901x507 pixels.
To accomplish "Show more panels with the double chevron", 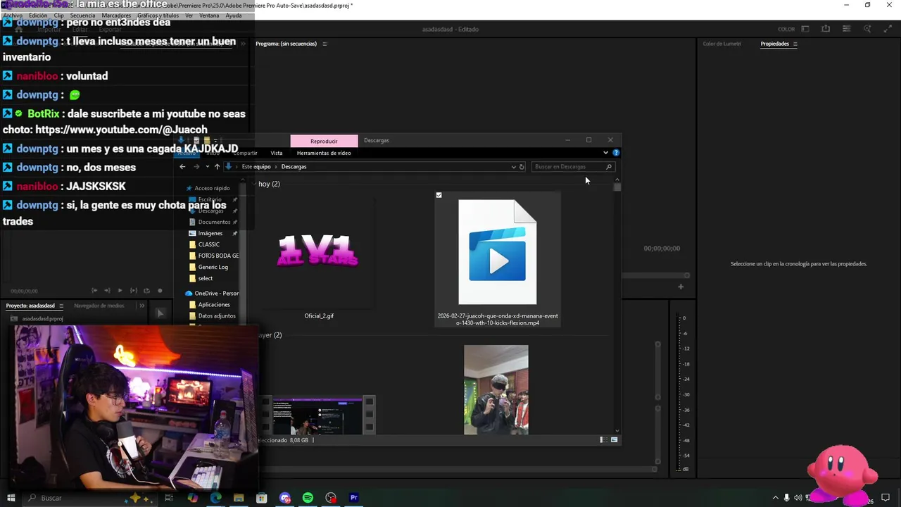I will 141,306.
